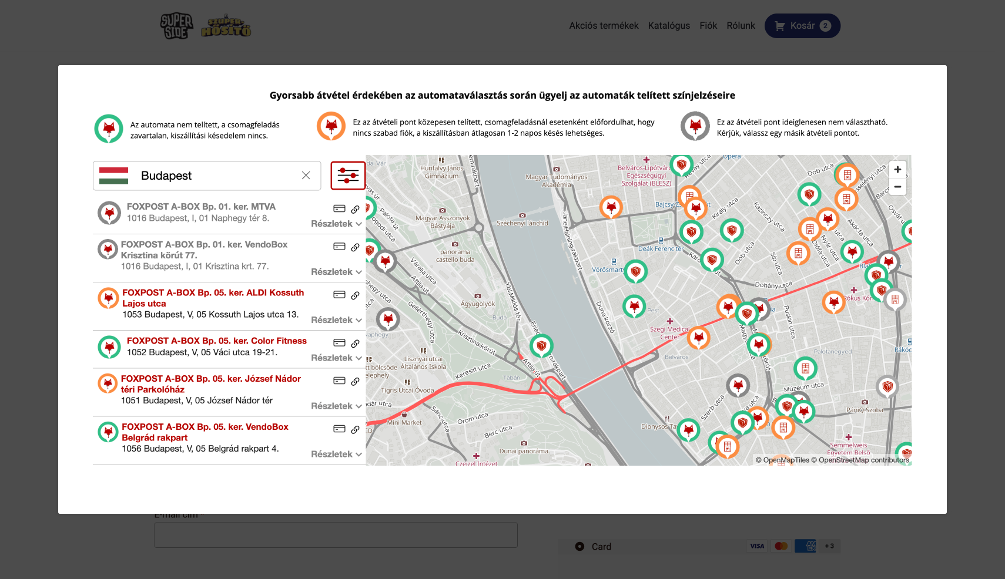1005x579 pixels.
Task: Click card payment icon for Bp. 01. ker. MTVA
Action: point(339,208)
